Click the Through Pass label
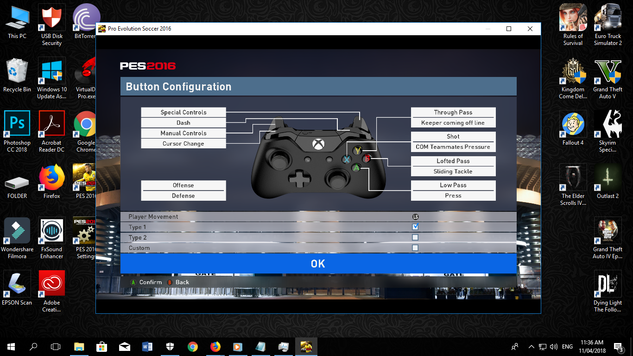The image size is (633, 356). click(x=453, y=112)
